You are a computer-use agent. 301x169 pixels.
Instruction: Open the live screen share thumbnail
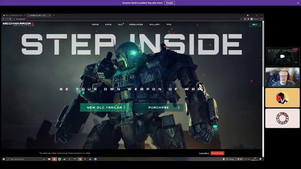[282, 56]
